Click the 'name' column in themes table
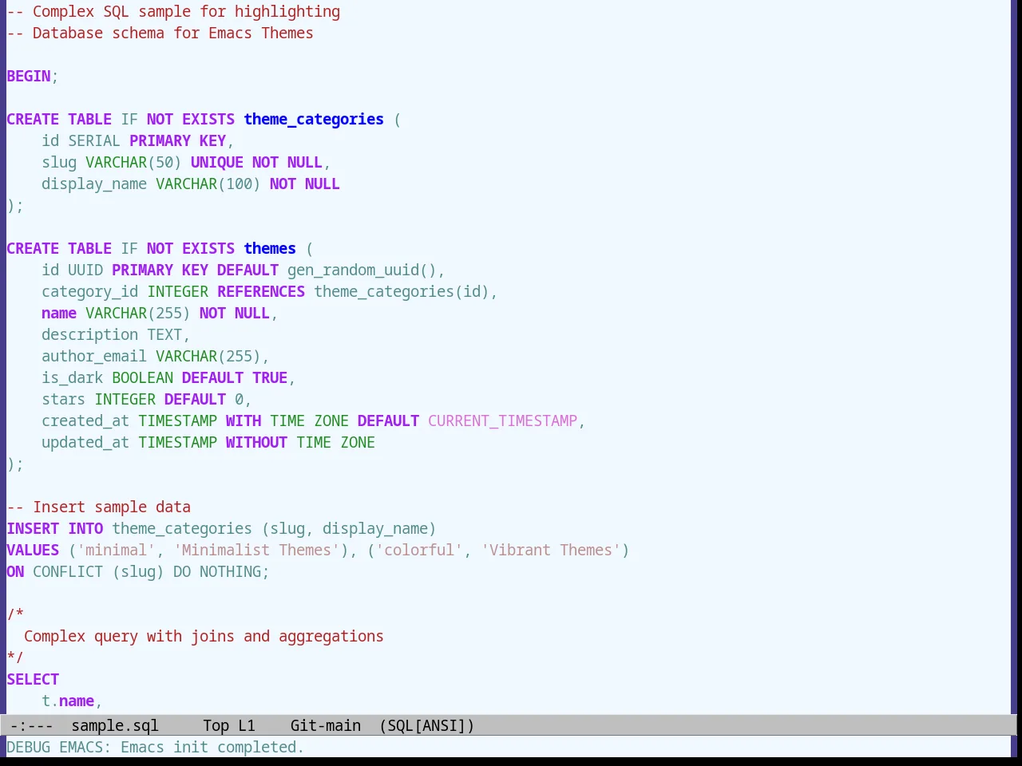This screenshot has height=766, width=1022. [59, 313]
